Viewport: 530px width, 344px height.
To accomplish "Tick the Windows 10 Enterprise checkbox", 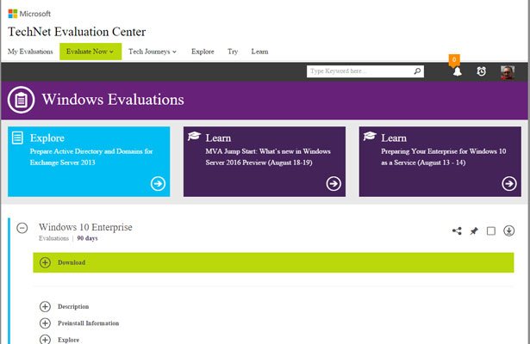I will [491, 230].
